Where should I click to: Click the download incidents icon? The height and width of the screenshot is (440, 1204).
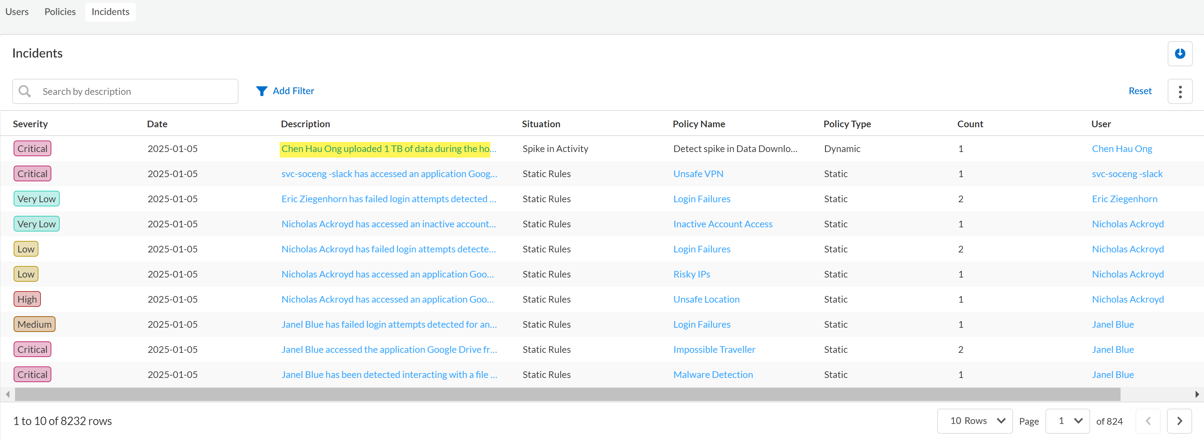click(x=1179, y=54)
